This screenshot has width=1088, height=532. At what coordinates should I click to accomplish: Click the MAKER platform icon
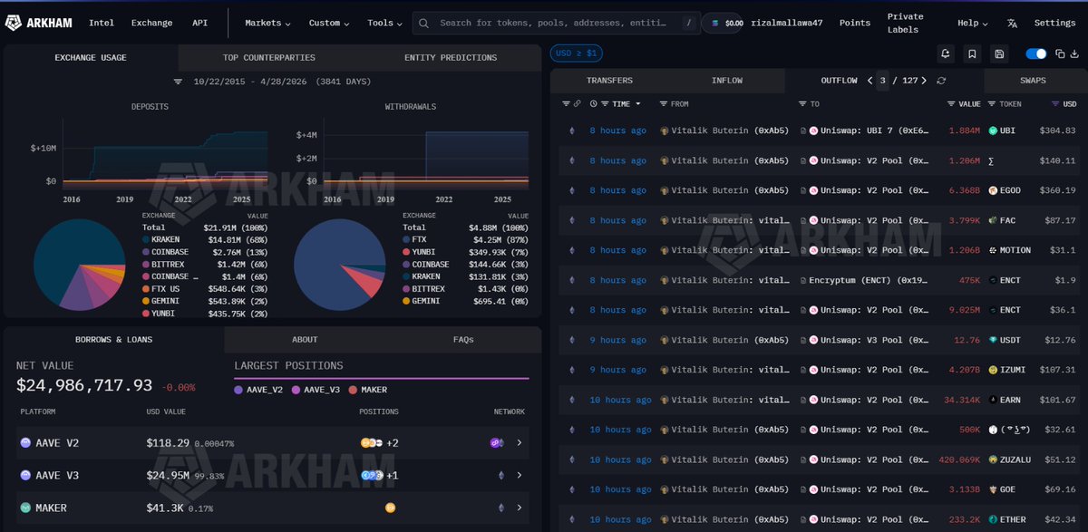click(25, 508)
